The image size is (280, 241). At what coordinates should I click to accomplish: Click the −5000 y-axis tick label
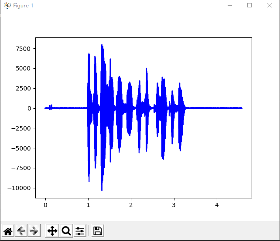21,148
